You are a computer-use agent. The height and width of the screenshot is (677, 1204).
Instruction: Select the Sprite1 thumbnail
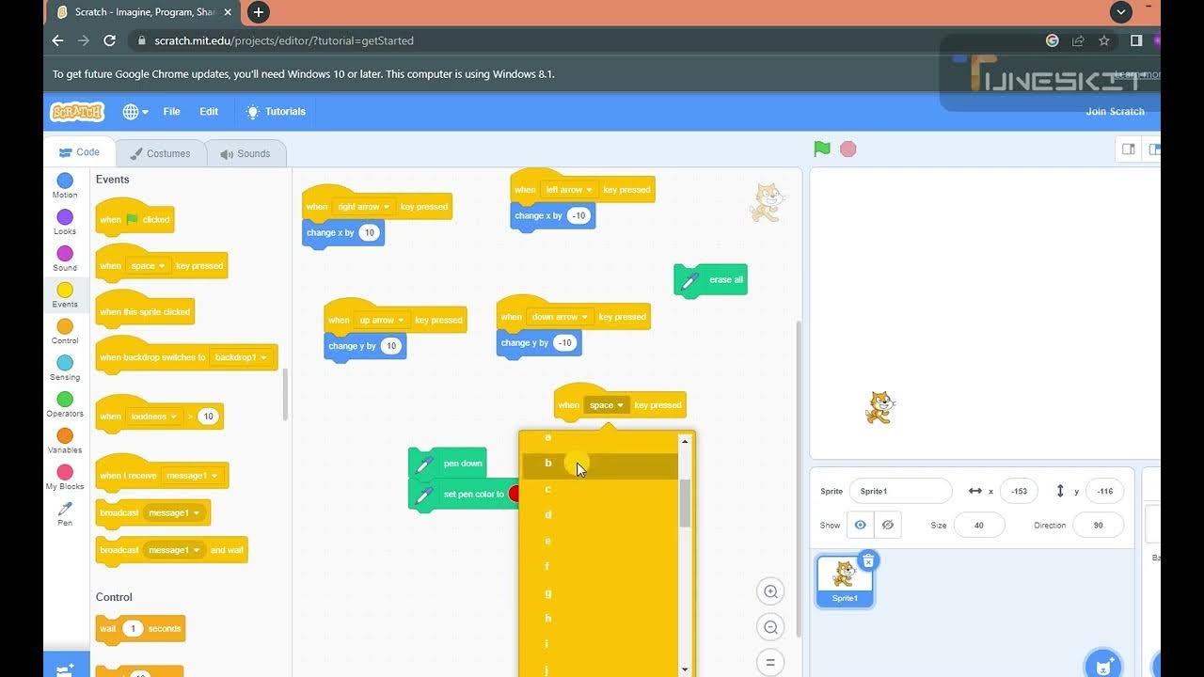(845, 580)
